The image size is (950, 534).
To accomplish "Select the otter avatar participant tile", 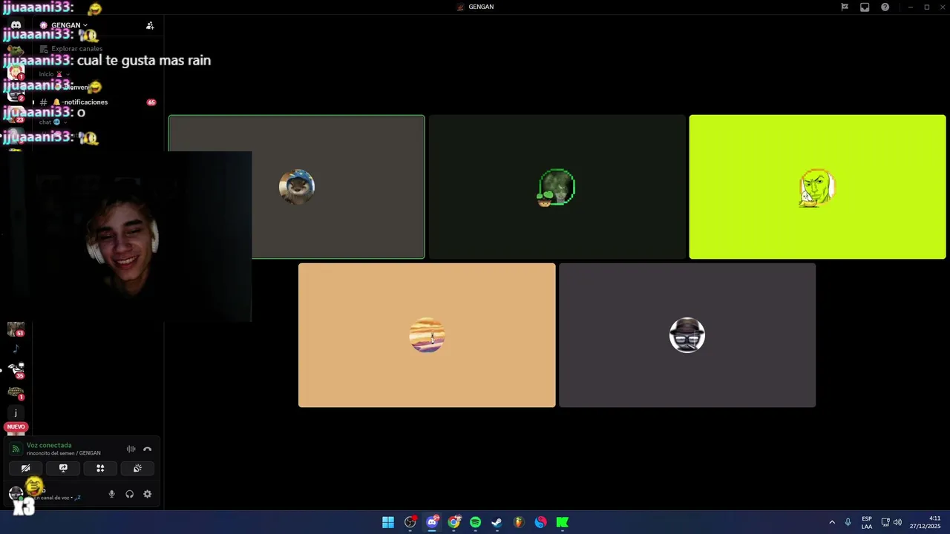I will click(297, 187).
